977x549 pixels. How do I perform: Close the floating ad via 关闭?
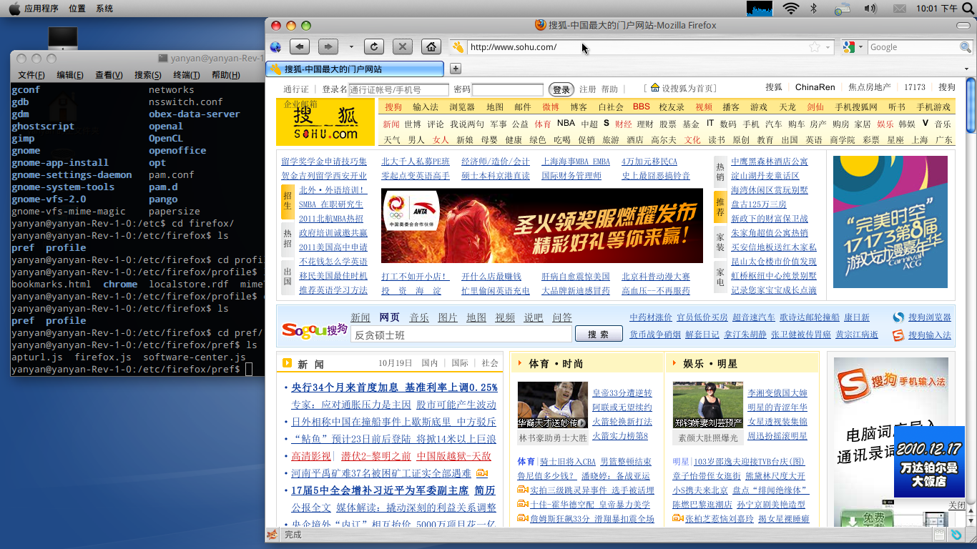pos(956,505)
